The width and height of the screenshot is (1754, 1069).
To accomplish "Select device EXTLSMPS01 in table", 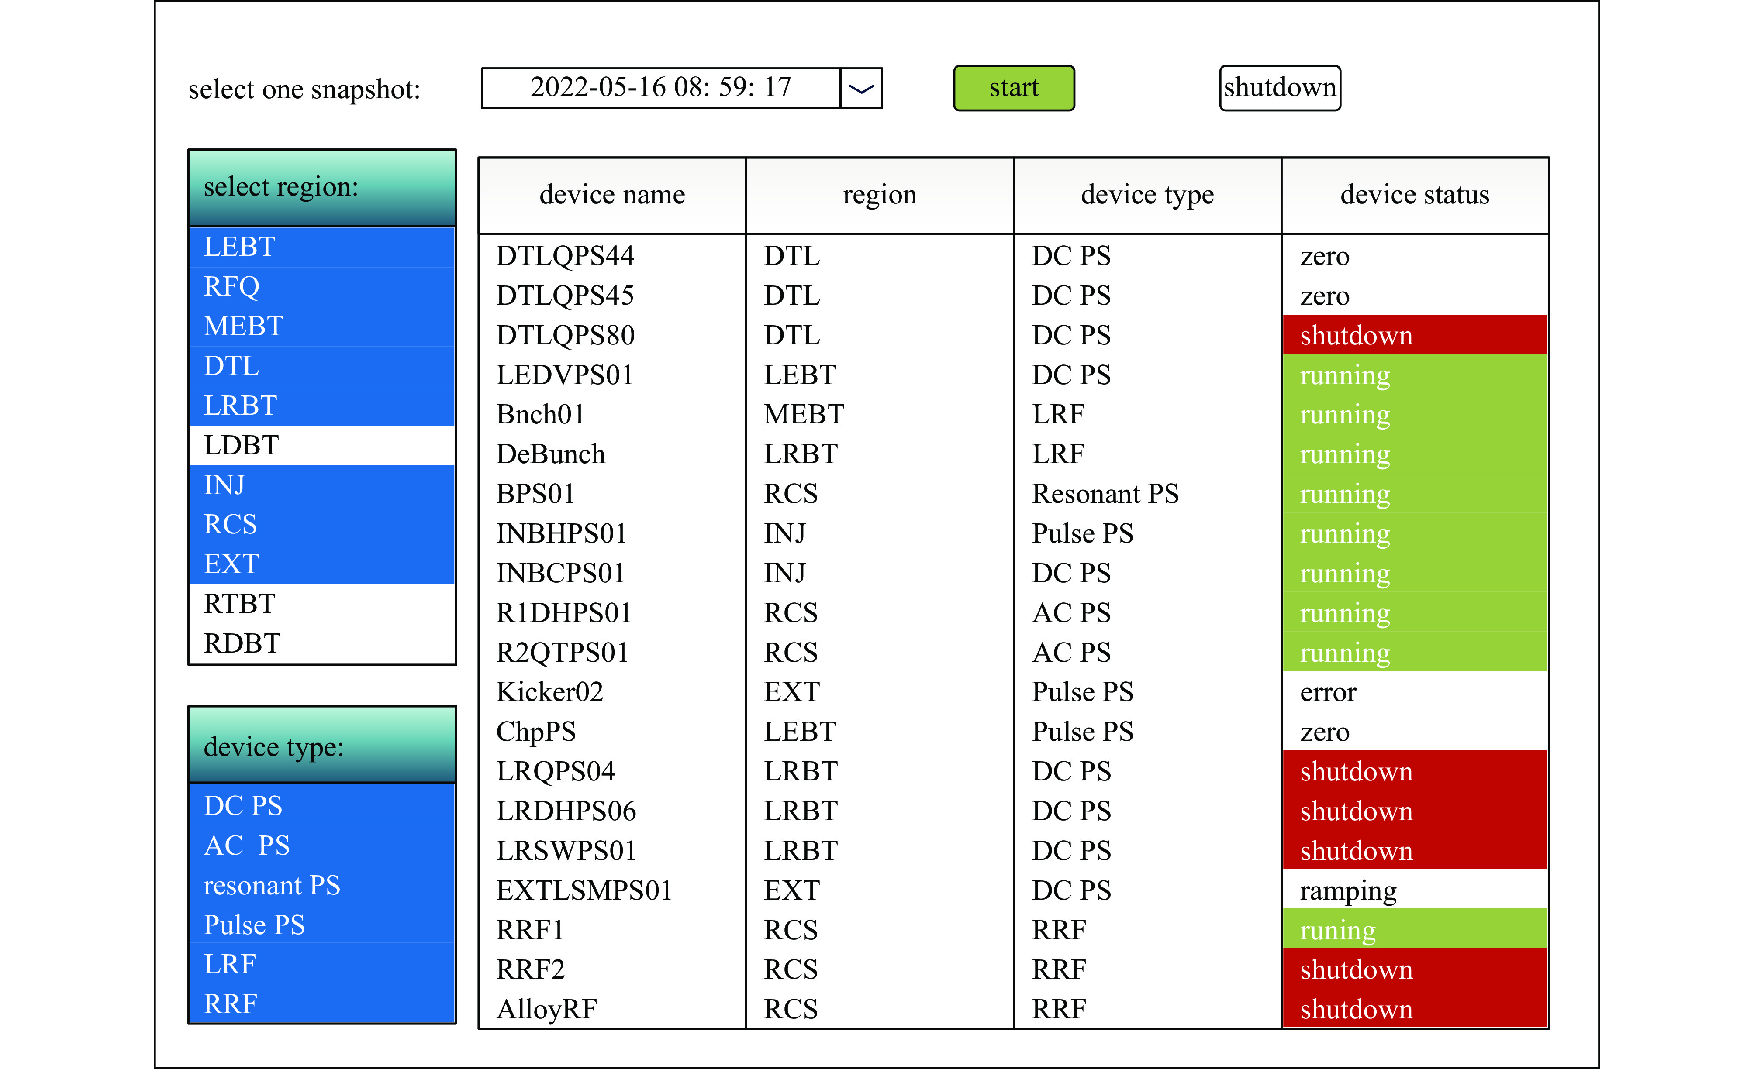I will pos(584,890).
